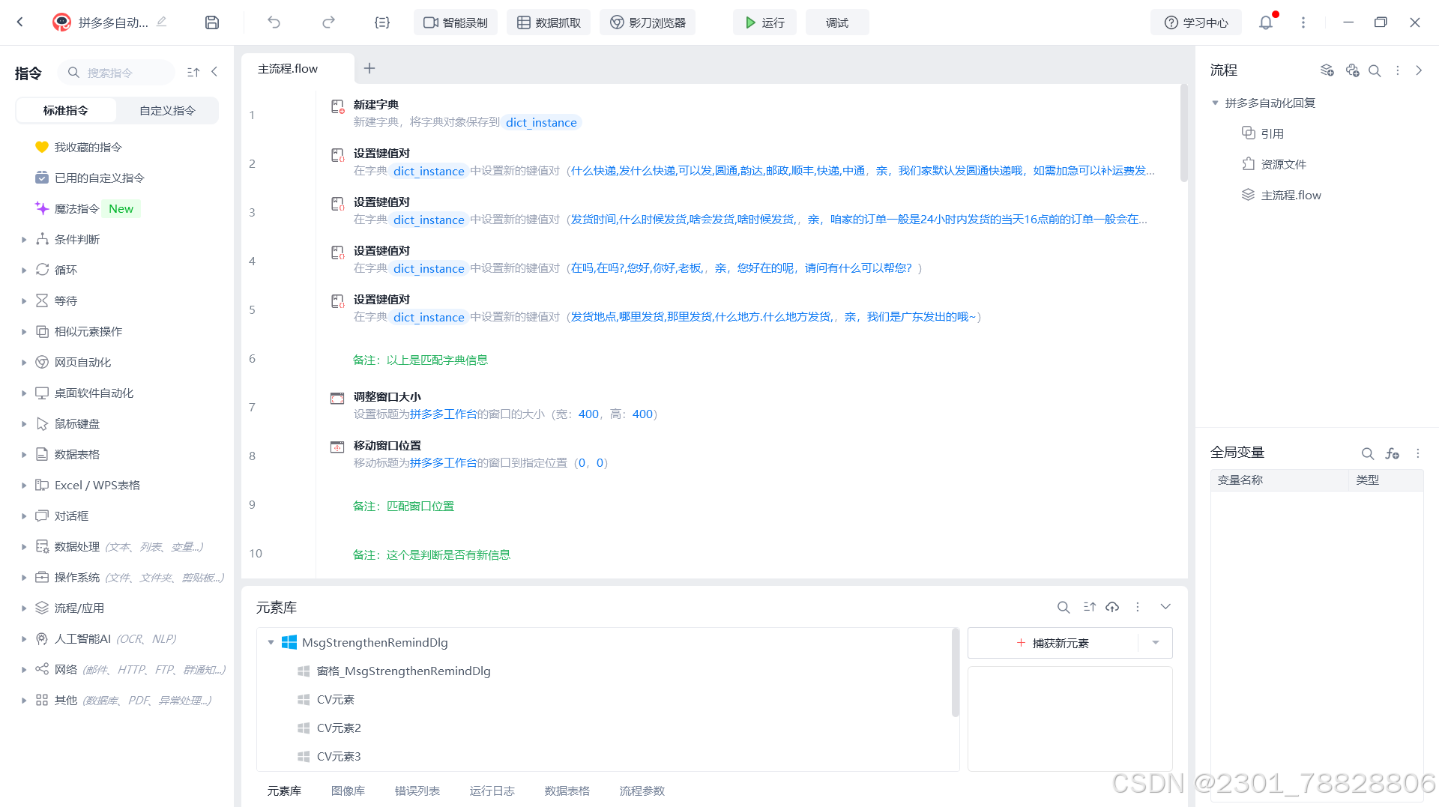The height and width of the screenshot is (807, 1439).
Task: Click the layers gear icon in the flow panel header
Action: coord(1327,70)
